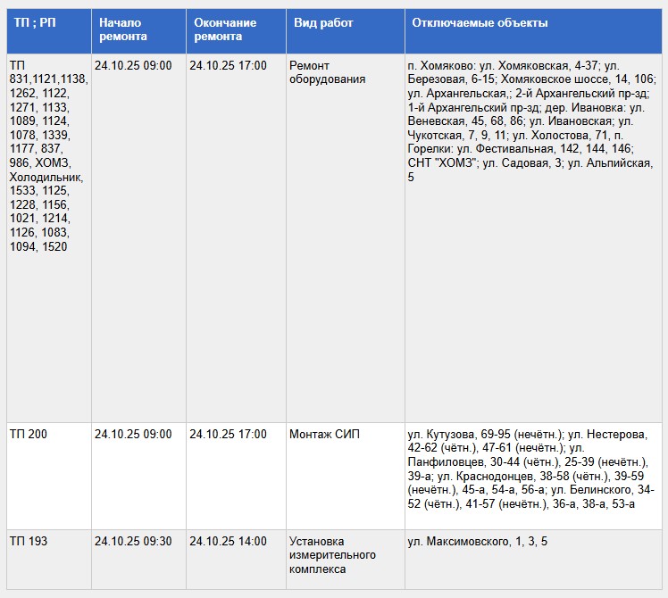Click the "Начало ремонта" column header
The height and width of the screenshot is (598, 668).
click(123, 29)
